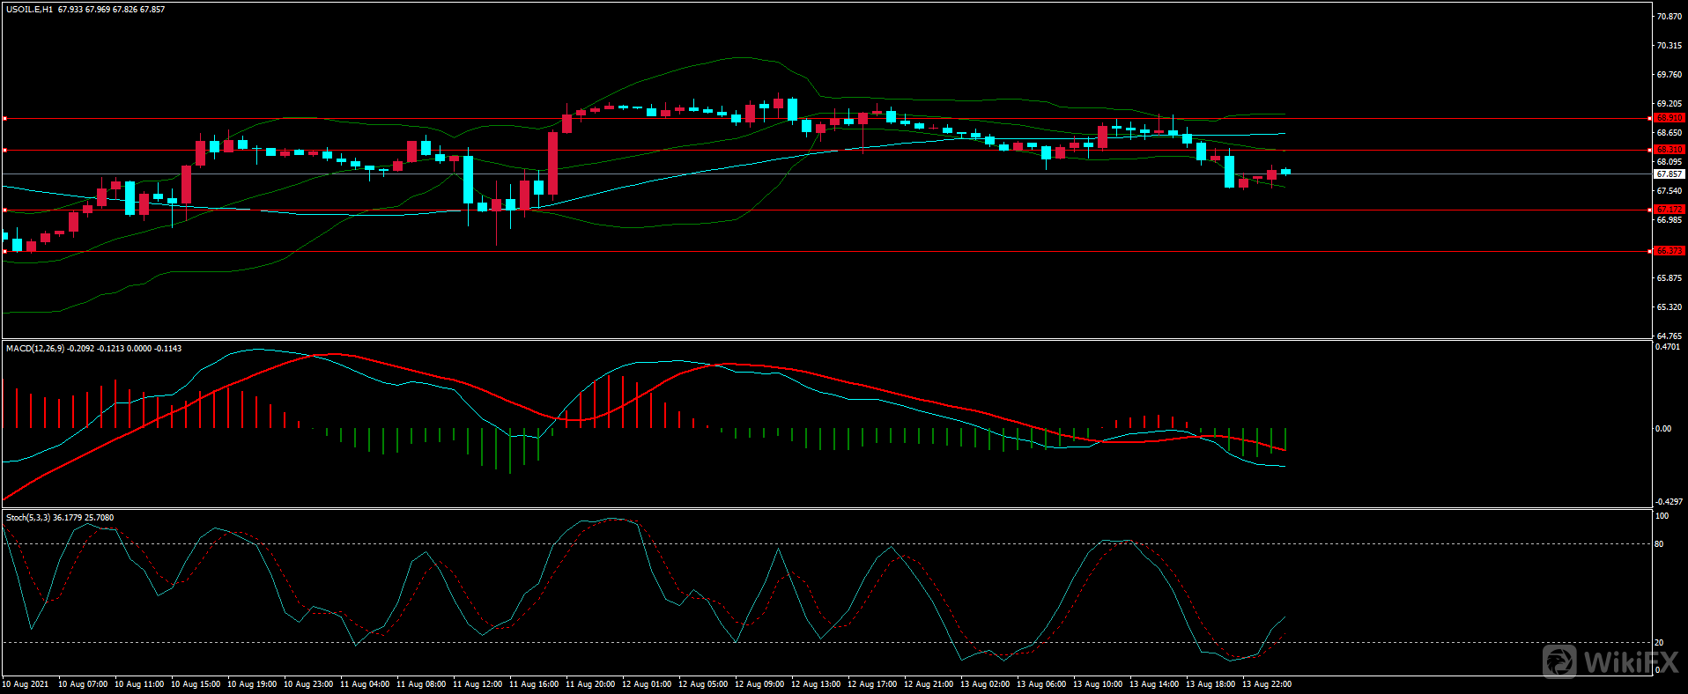Click the red 68.310 price tag
1688x694 pixels.
point(1669,150)
